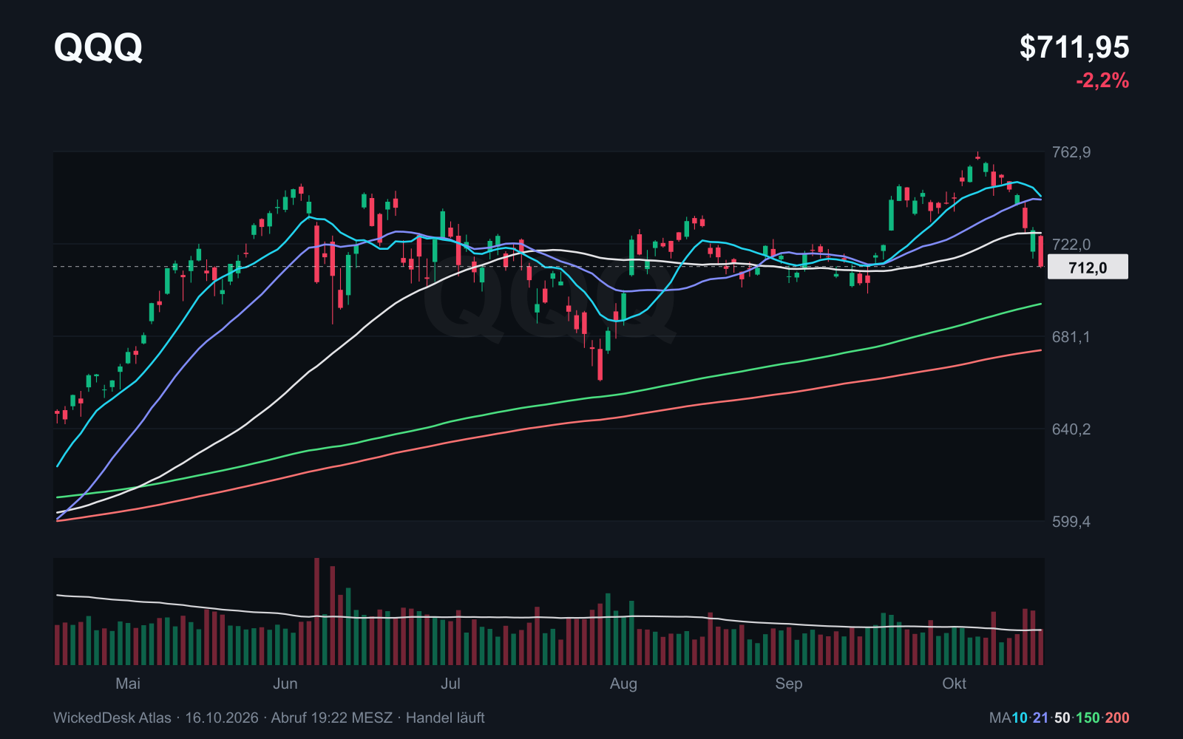Select the green 150 MA legend entry
The width and height of the screenshot is (1183, 739).
[x=1088, y=718]
